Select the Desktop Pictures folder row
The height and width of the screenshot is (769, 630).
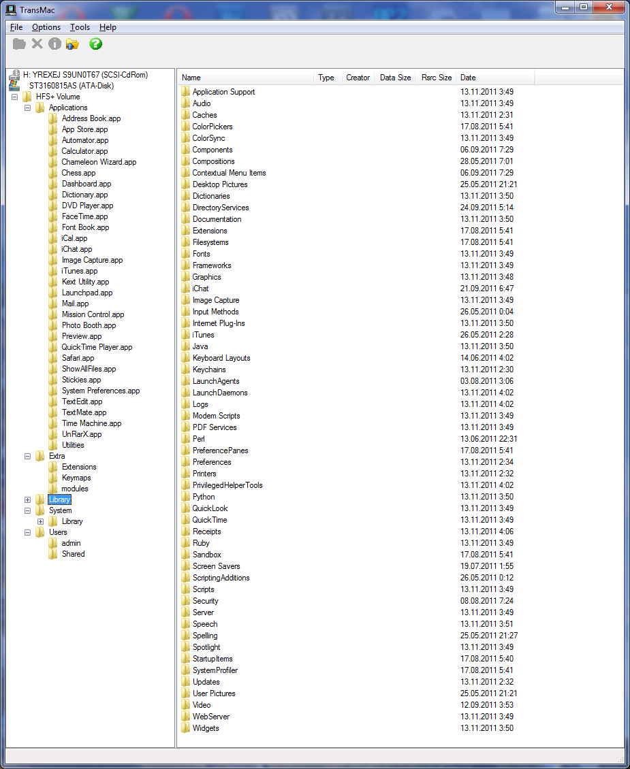click(x=220, y=184)
